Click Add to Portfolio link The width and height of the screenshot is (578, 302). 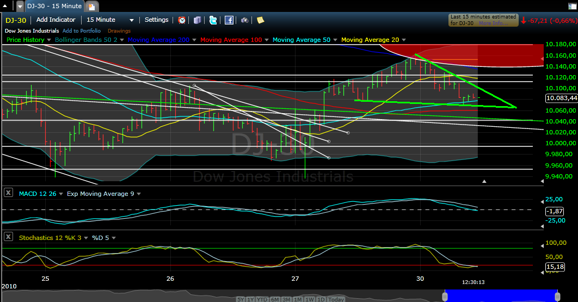coord(82,31)
